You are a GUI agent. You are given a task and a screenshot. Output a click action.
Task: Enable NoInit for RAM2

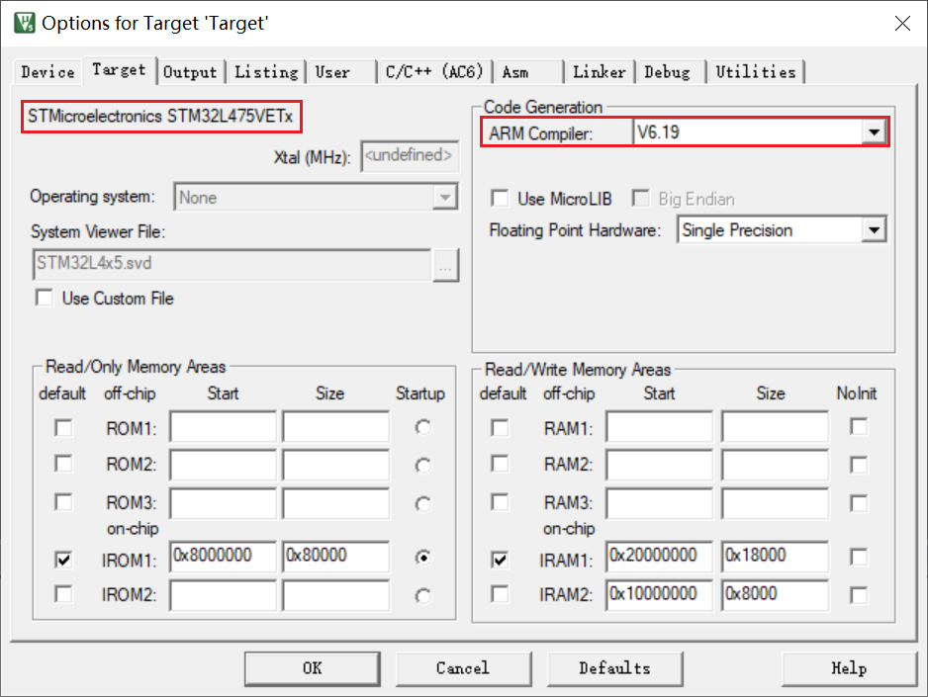click(858, 466)
